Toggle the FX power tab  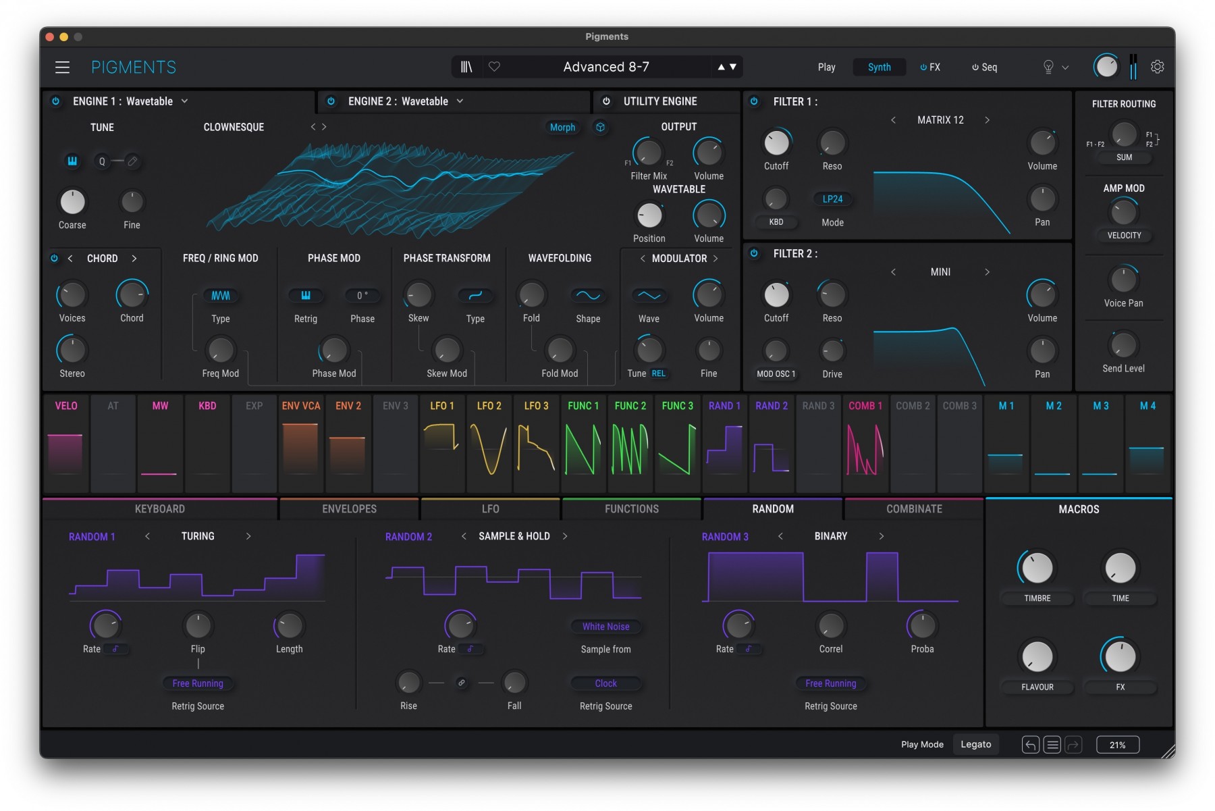click(x=930, y=67)
